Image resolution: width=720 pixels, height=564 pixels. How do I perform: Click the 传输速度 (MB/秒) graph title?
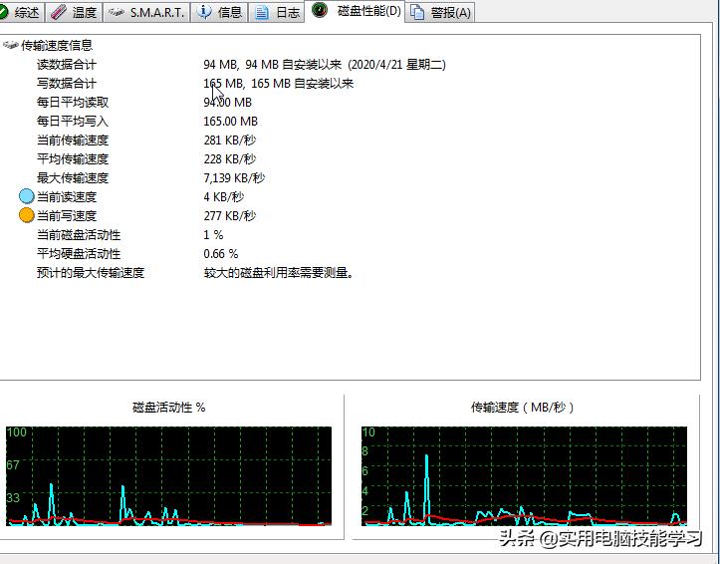click(x=523, y=408)
